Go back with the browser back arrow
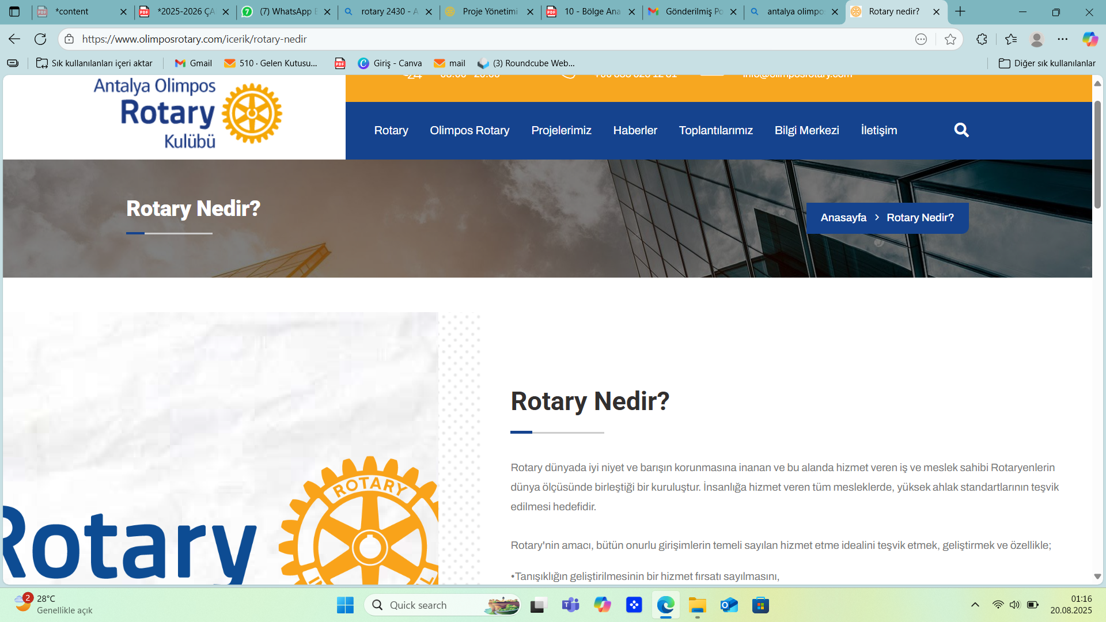This screenshot has width=1106, height=622. [x=14, y=39]
